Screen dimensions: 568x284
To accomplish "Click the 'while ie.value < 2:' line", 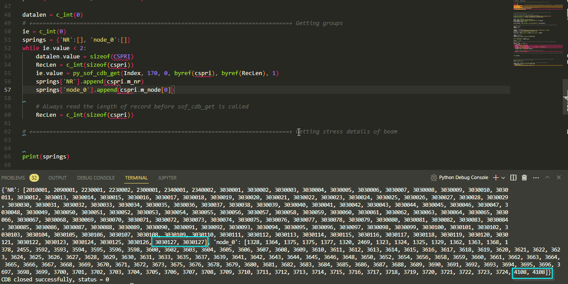I will (x=54, y=48).
